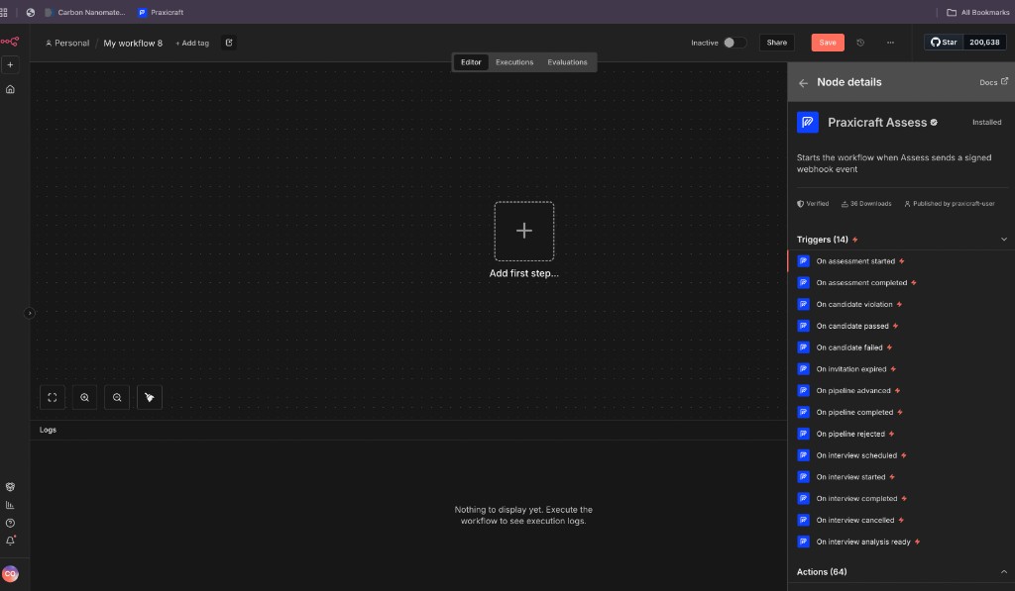Viewport: 1015px width, 591px height.
Task: Open the notifications bell icon
Action: [x=10, y=541]
